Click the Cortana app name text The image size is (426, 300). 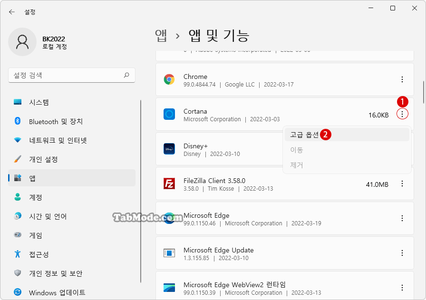(195, 111)
